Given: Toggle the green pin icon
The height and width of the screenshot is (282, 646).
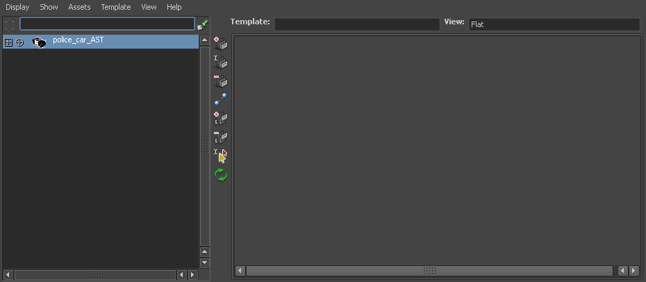Looking at the screenshot, I should click(203, 25).
